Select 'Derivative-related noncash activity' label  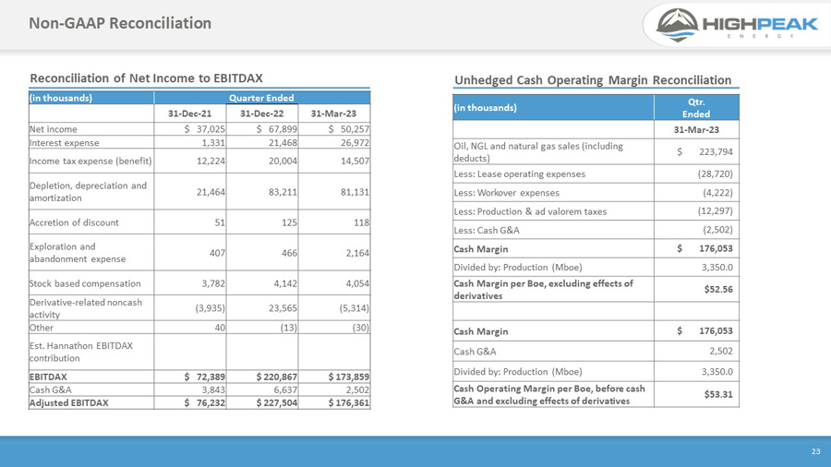86,308
